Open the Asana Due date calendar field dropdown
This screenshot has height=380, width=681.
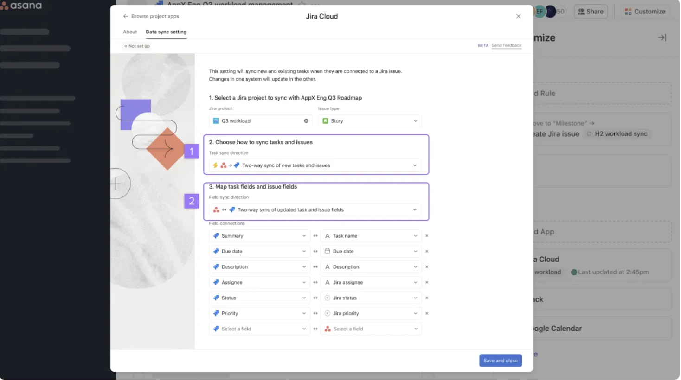371,251
